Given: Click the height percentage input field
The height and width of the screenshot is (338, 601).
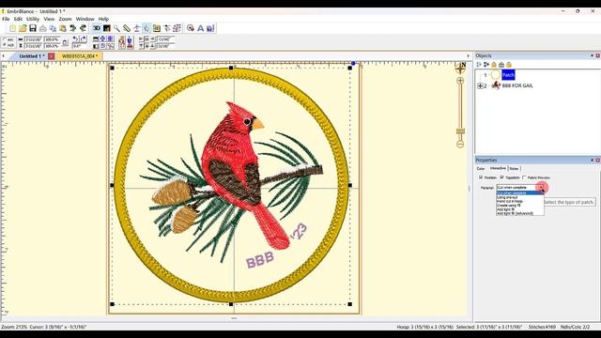Looking at the screenshot, I should 53,46.
